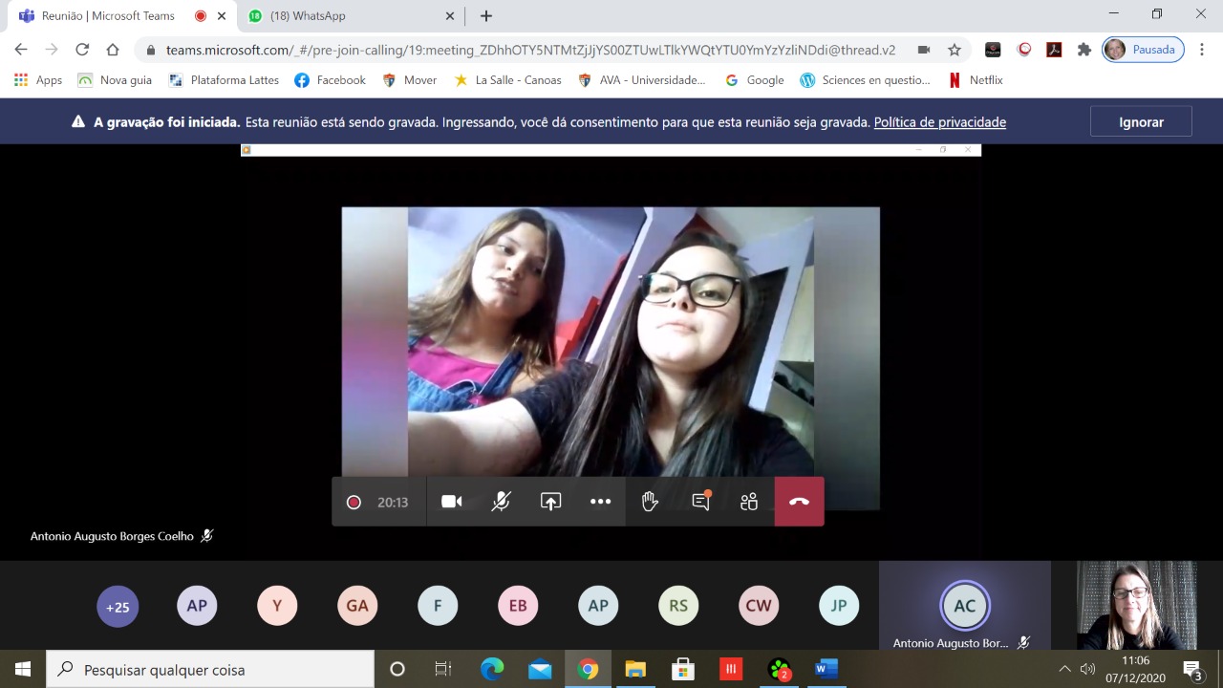This screenshot has height=688, width=1223.
Task: Show the meeting chat panel
Action: pyautogui.click(x=700, y=502)
